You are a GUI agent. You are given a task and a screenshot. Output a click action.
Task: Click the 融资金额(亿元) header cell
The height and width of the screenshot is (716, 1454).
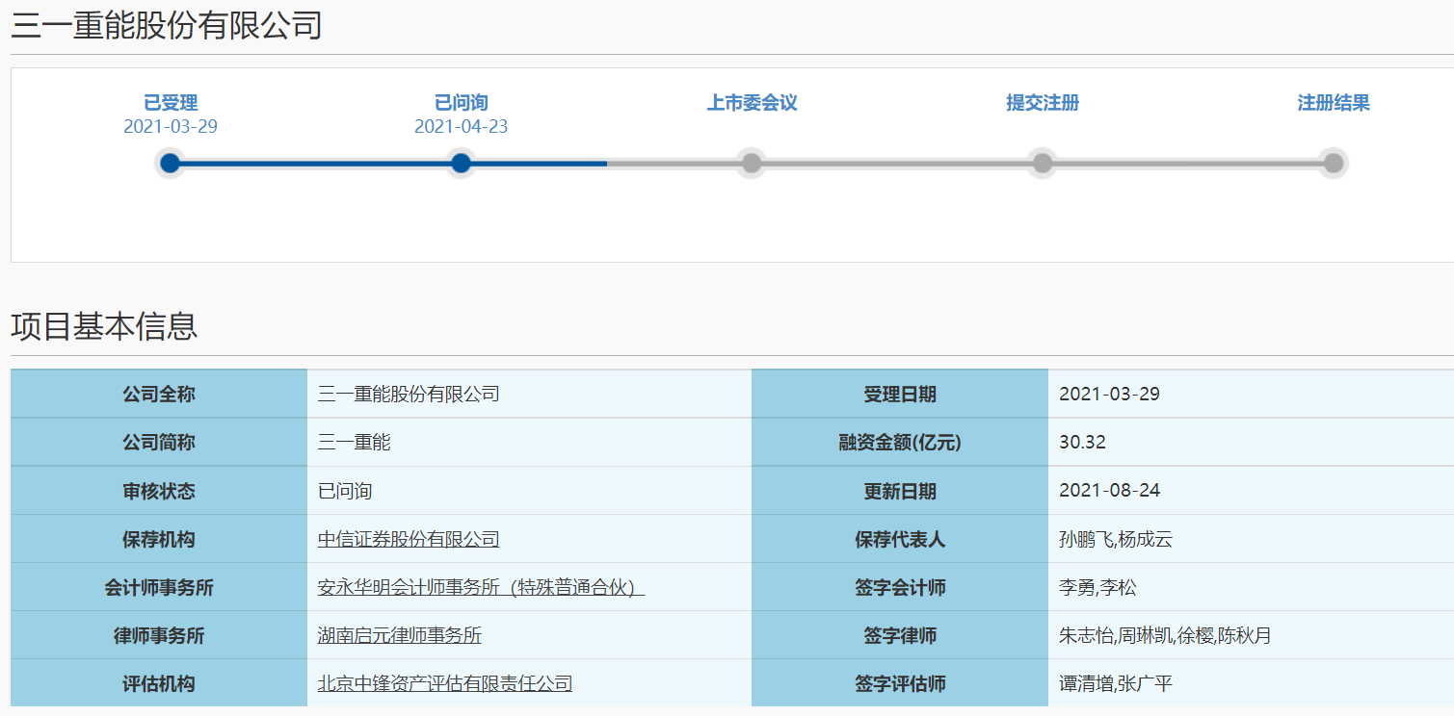(900, 443)
